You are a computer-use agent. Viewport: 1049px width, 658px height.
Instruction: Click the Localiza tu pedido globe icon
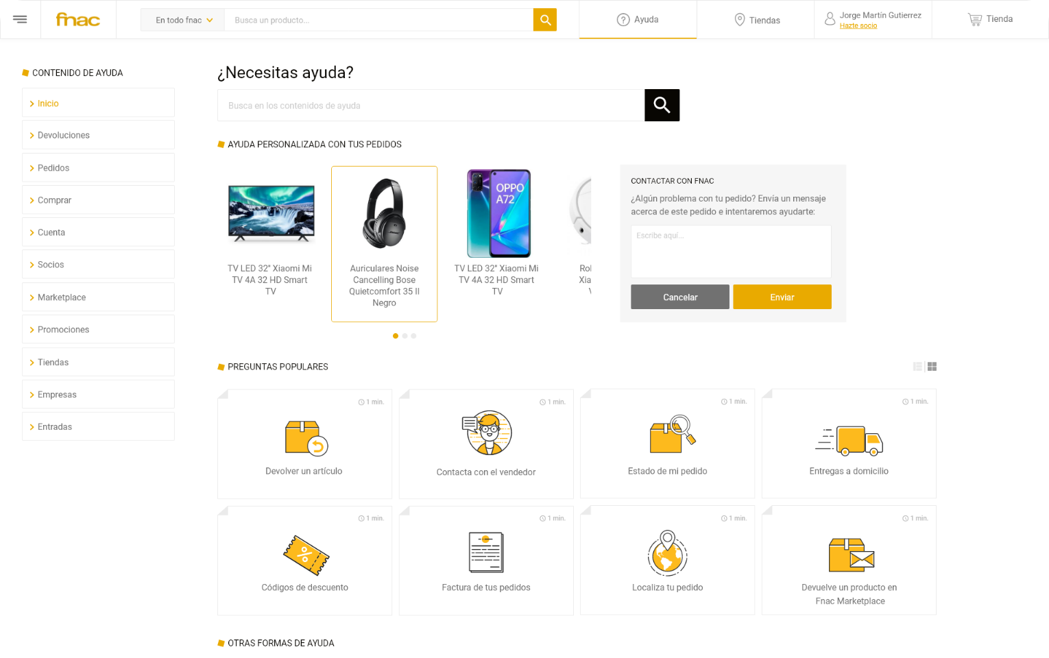(x=668, y=552)
